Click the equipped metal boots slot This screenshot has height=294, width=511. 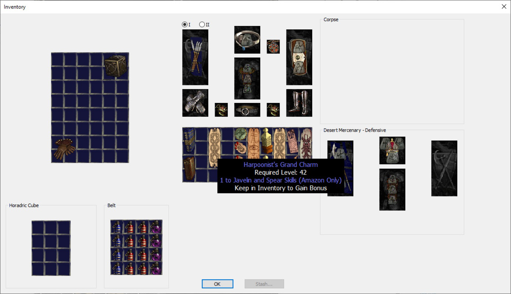pyautogui.click(x=299, y=103)
